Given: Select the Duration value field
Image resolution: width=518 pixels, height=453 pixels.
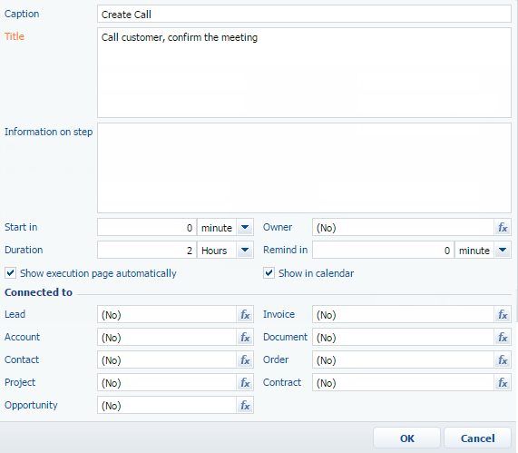Looking at the screenshot, I should [147, 250].
